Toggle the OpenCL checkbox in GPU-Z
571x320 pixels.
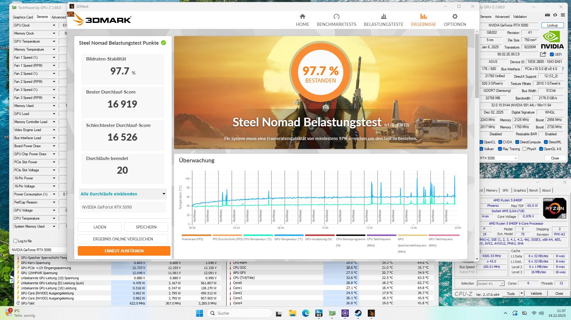[481, 142]
